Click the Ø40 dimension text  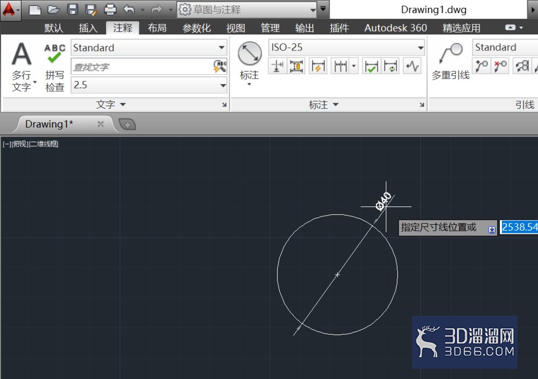click(x=383, y=202)
